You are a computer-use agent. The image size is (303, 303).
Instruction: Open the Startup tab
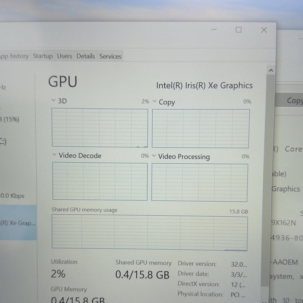(43, 56)
